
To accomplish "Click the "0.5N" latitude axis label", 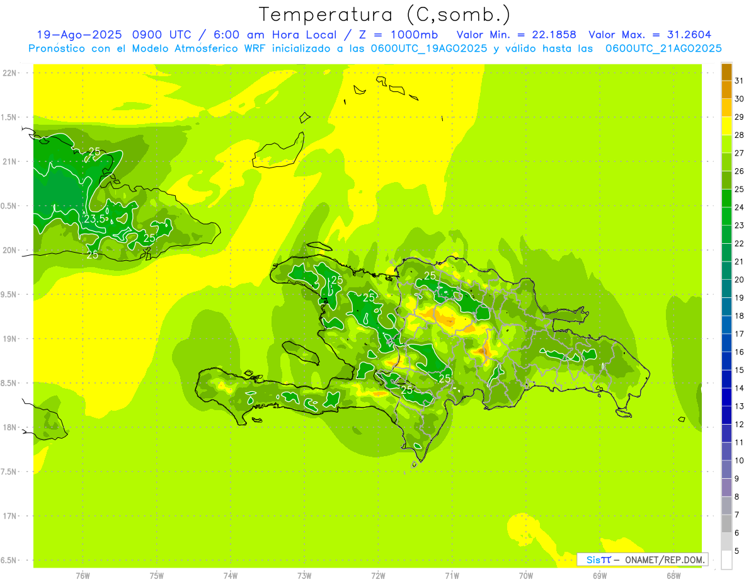I will click(9, 206).
